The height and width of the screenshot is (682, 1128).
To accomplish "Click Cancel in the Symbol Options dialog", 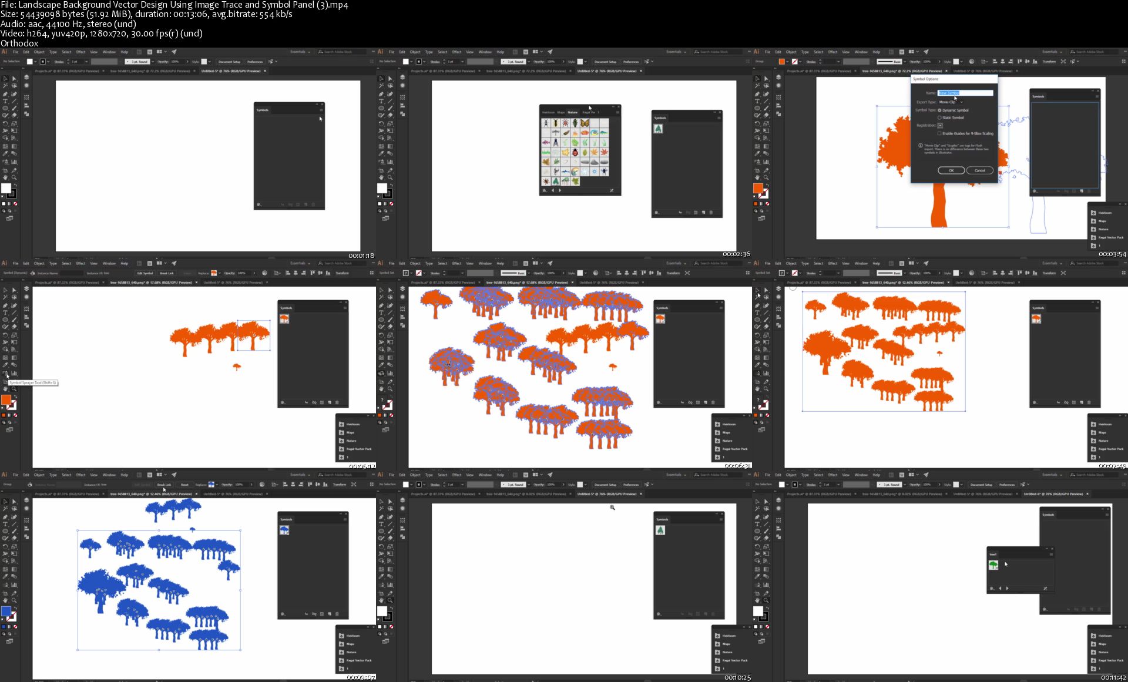I will pos(979,170).
